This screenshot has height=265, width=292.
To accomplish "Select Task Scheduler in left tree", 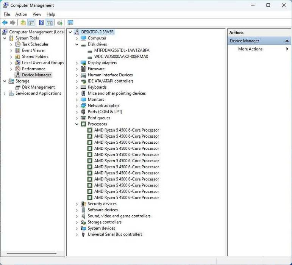I will [35, 44].
